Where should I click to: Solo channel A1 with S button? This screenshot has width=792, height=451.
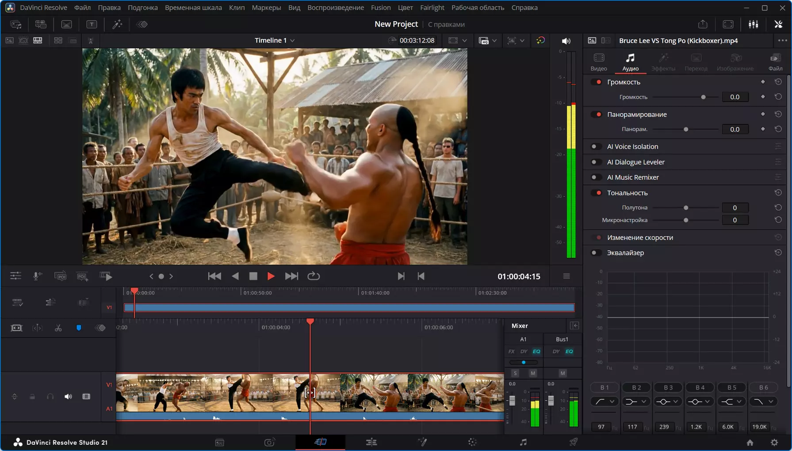point(515,373)
